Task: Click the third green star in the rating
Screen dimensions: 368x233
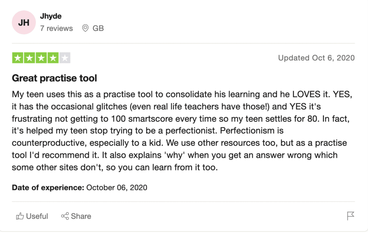Action: pyautogui.click(x=41, y=57)
